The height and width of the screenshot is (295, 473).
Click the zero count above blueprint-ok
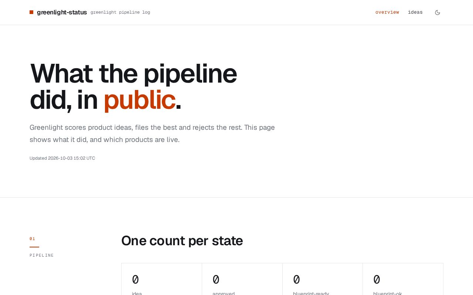pyautogui.click(x=377, y=280)
